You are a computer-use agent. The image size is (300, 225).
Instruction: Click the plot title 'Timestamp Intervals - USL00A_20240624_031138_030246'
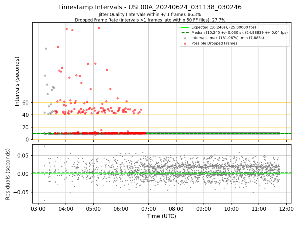(150, 7)
